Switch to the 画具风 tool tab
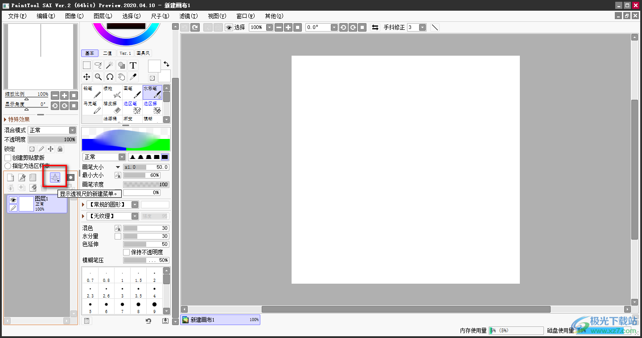This screenshot has height=338, width=642. (143, 53)
